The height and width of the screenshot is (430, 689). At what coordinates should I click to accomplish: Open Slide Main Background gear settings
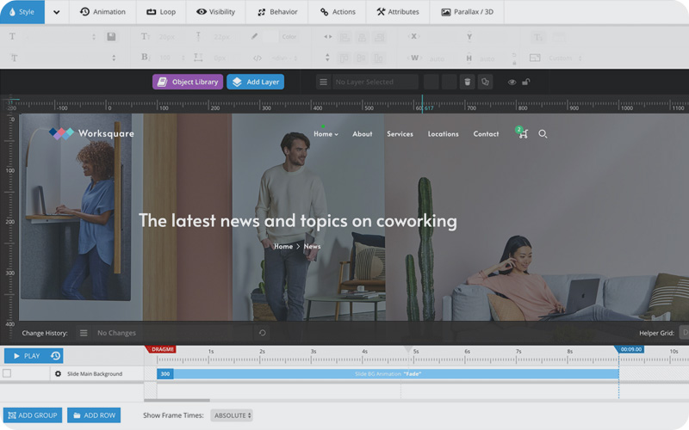click(58, 373)
